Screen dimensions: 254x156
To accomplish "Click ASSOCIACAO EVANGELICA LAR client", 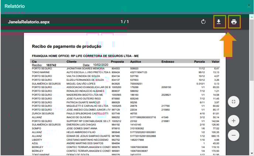I will [88, 87].
